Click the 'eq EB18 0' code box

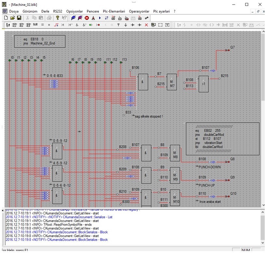pyautogui.click(x=40, y=41)
